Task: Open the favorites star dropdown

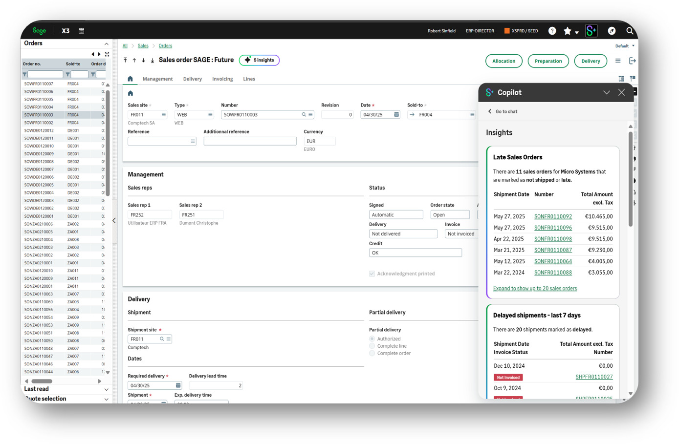Action: [570, 31]
